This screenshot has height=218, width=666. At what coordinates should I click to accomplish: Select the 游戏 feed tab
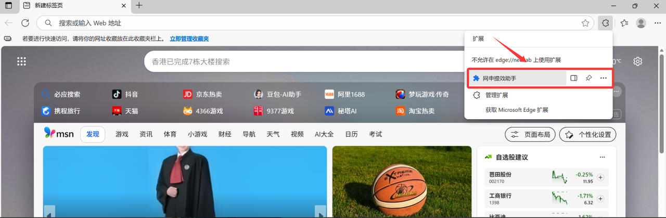122,134
